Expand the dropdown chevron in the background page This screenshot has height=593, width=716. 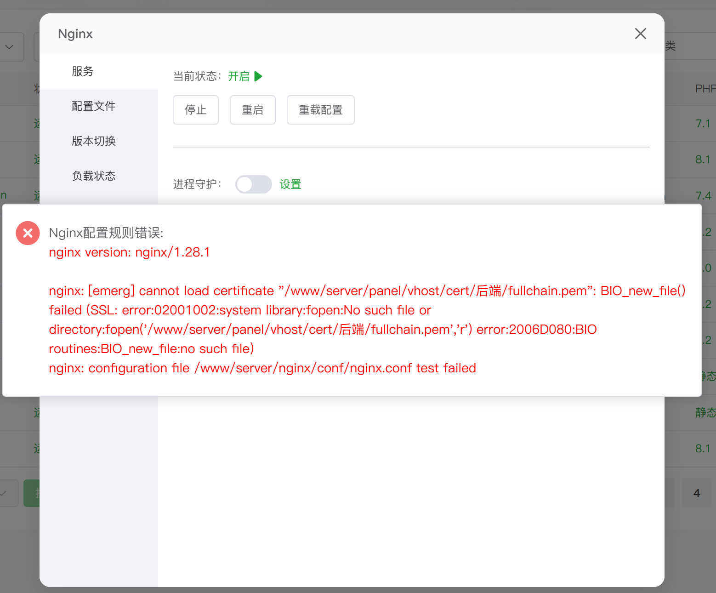(9, 47)
